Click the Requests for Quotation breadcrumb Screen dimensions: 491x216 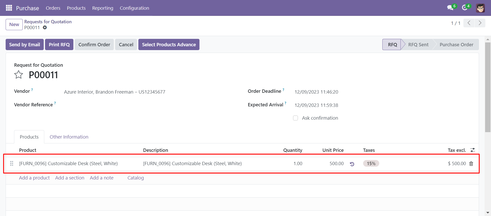pos(48,21)
